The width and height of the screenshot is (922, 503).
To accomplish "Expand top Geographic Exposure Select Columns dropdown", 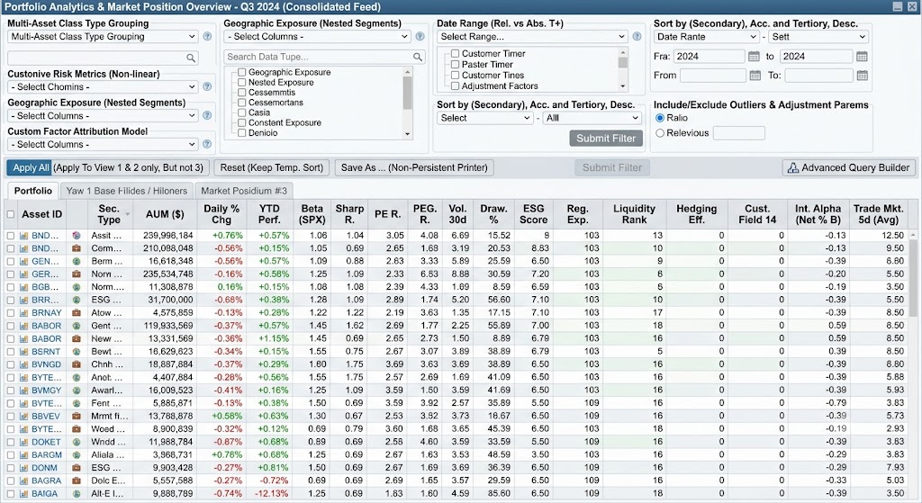I will [x=318, y=36].
